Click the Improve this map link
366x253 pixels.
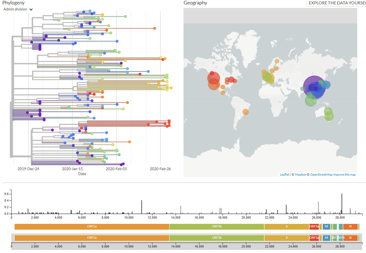coord(344,175)
